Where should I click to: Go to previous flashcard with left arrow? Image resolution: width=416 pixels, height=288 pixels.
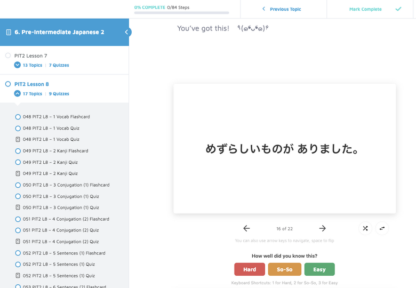pos(246,228)
